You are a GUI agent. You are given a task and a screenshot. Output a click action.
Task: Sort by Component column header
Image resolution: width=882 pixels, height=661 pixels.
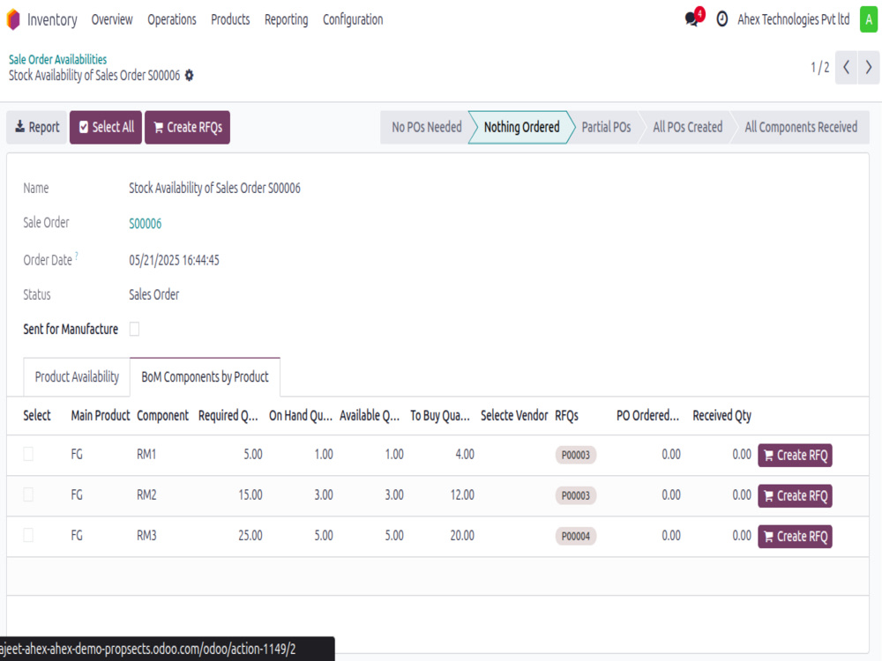(x=162, y=415)
